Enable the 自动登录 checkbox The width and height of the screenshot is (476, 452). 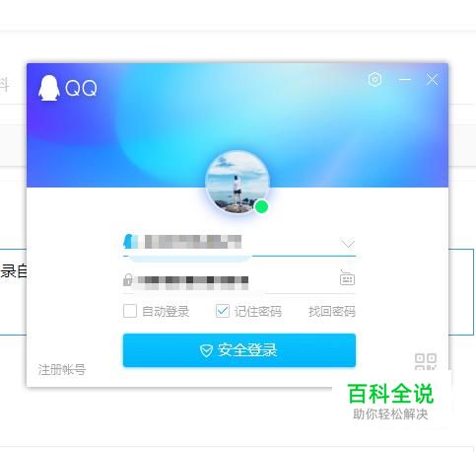[130, 311]
